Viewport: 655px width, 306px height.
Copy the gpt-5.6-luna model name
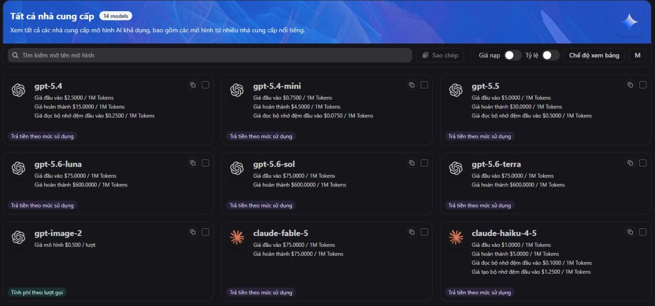click(x=193, y=163)
